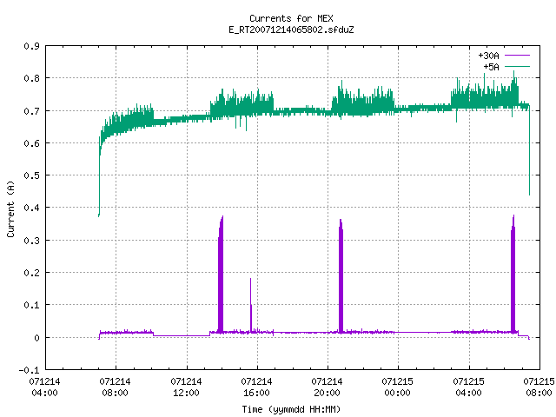Viewport: 556px width, 417px height.
Task: Select the filename E_RT20071214065802.sfduZ subtitle
Action: pyautogui.click(x=291, y=30)
